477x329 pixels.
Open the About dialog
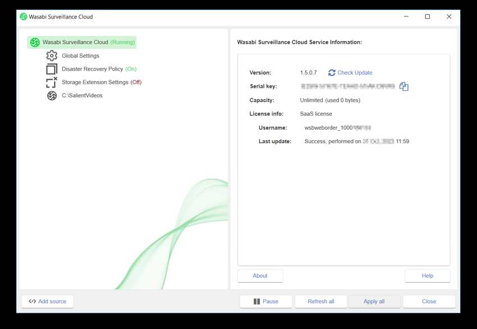click(260, 276)
